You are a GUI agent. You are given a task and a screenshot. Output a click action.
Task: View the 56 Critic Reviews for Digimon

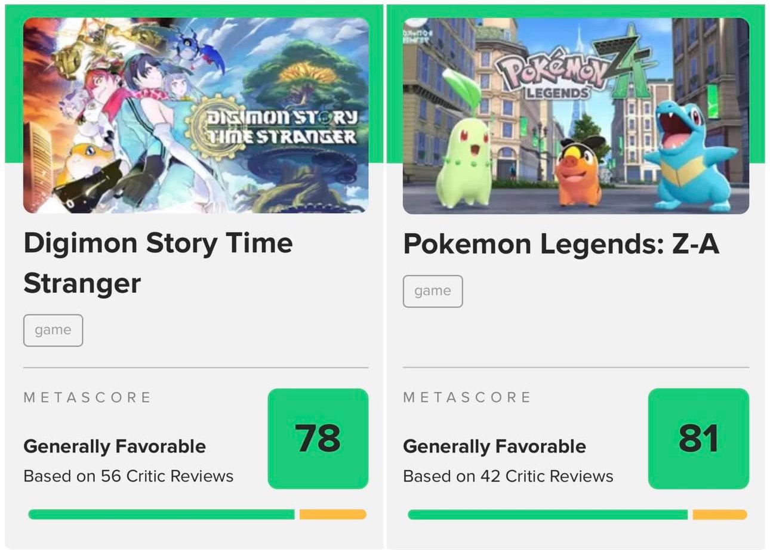(128, 476)
